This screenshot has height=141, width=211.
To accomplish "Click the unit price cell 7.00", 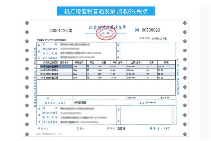I will pyautogui.click(x=118, y=74).
